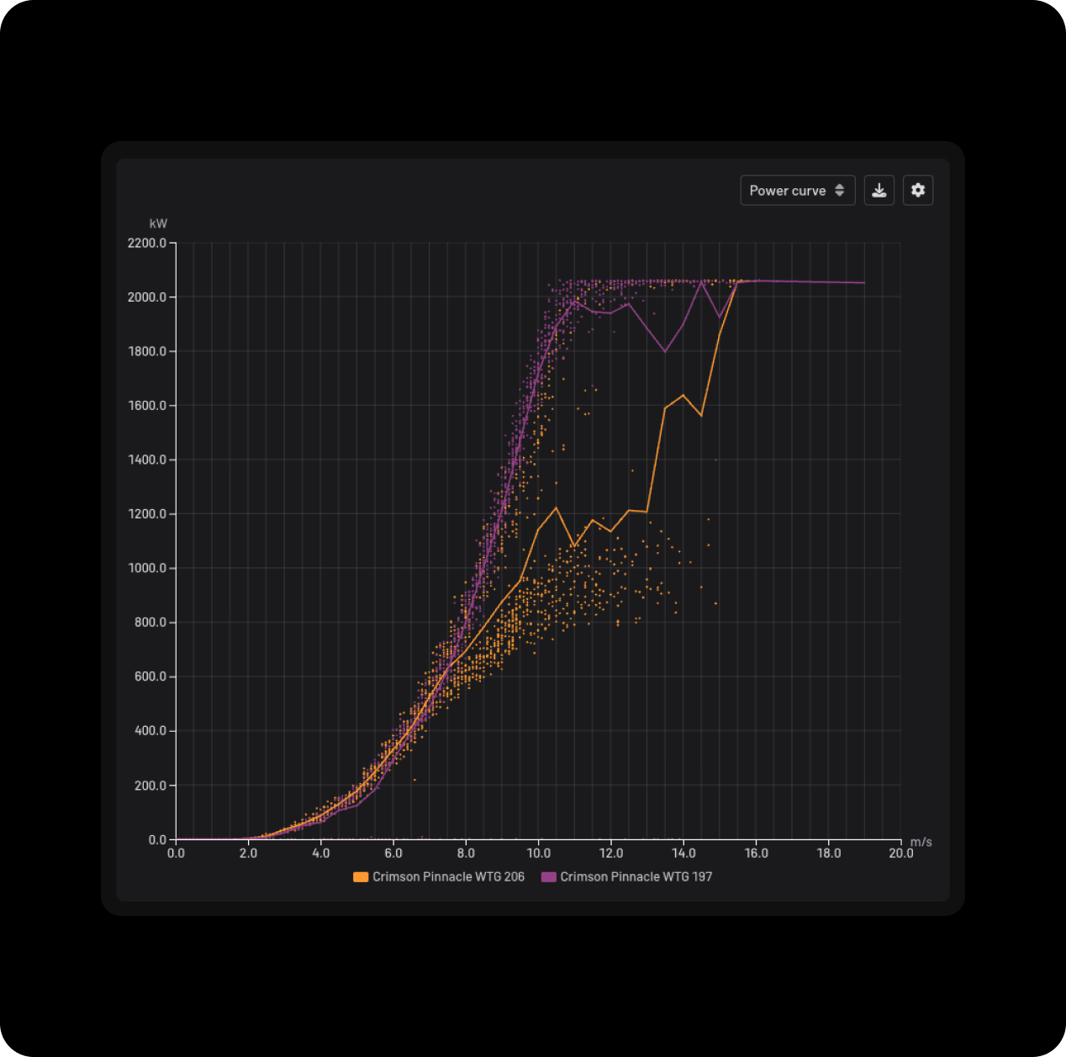1066x1057 pixels.
Task: Click the kW axis unit label
Action: [x=158, y=223]
